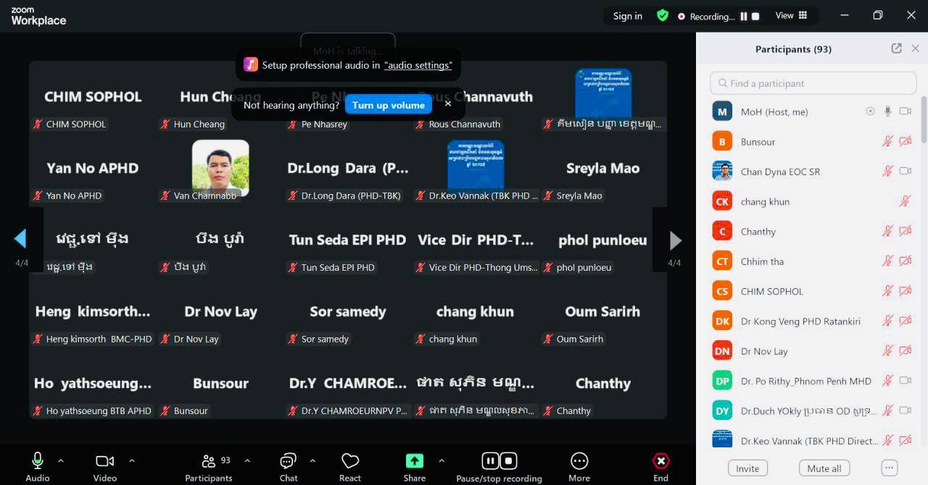
Task: Expand the Share options caret
Action: (x=442, y=460)
